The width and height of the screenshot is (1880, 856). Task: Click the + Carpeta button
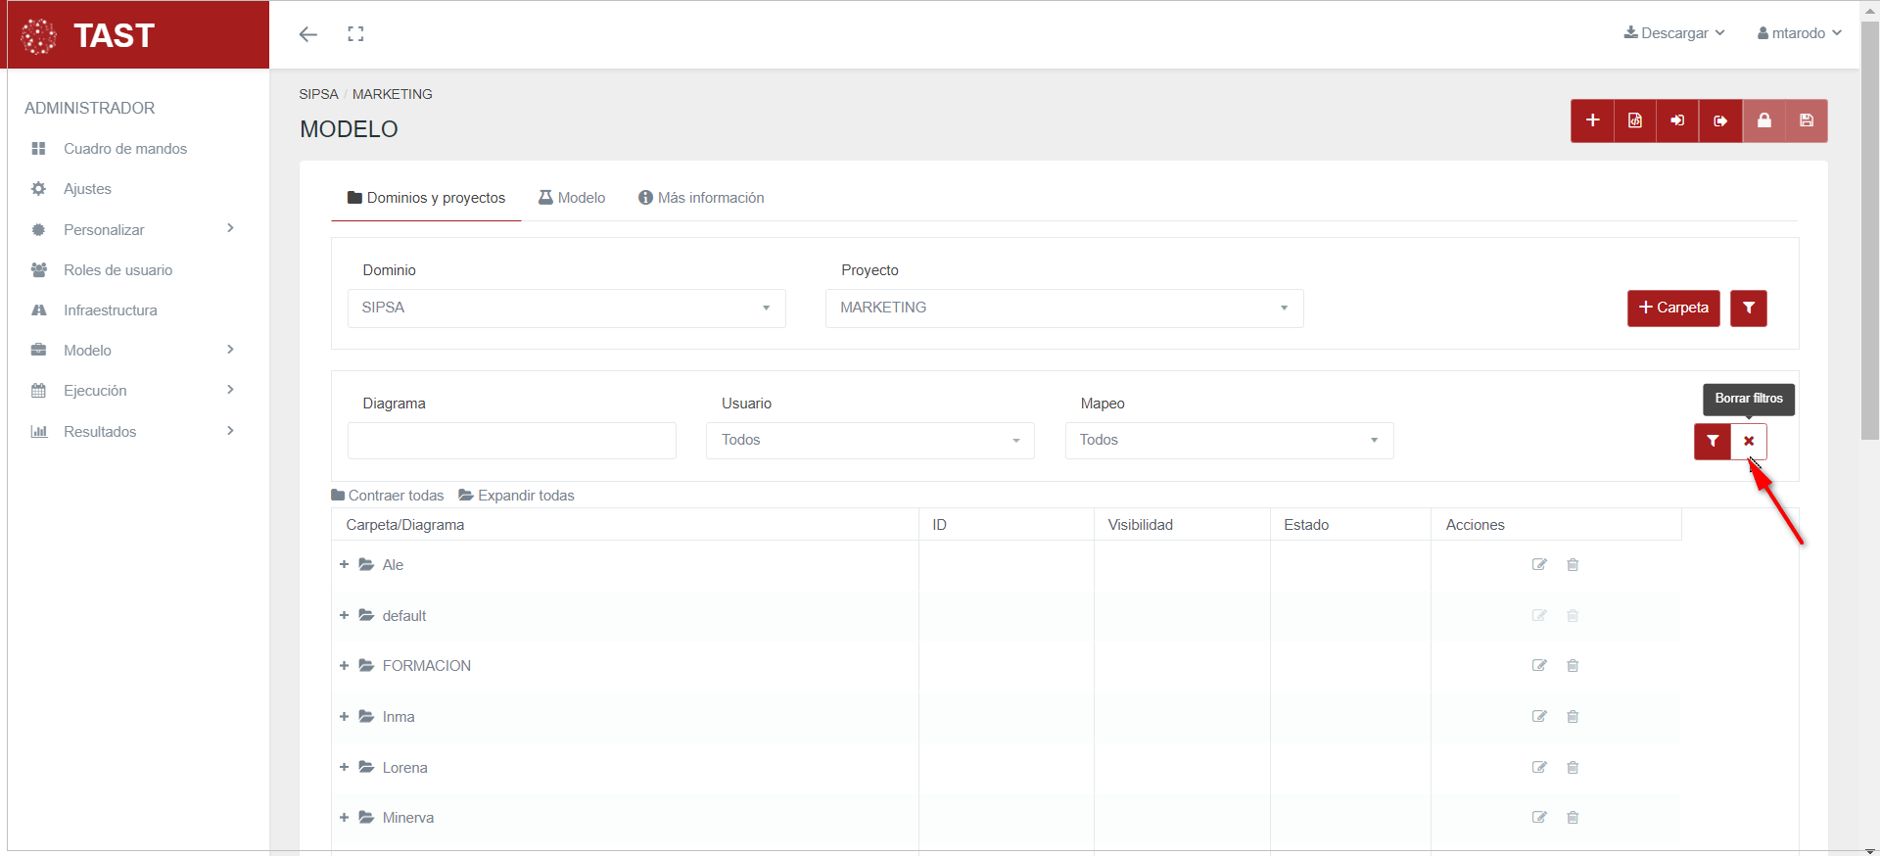(x=1672, y=308)
